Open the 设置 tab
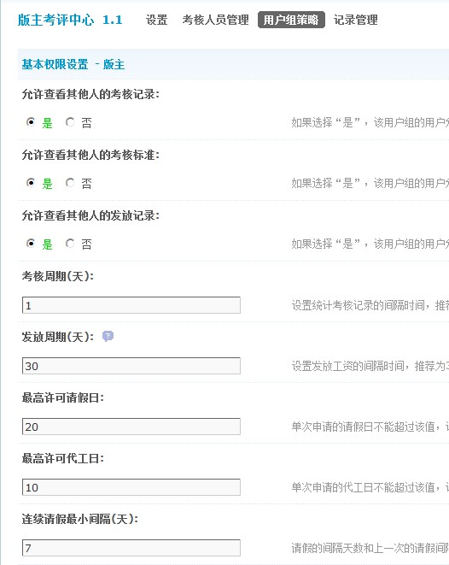This screenshot has width=449, height=565. (156, 20)
